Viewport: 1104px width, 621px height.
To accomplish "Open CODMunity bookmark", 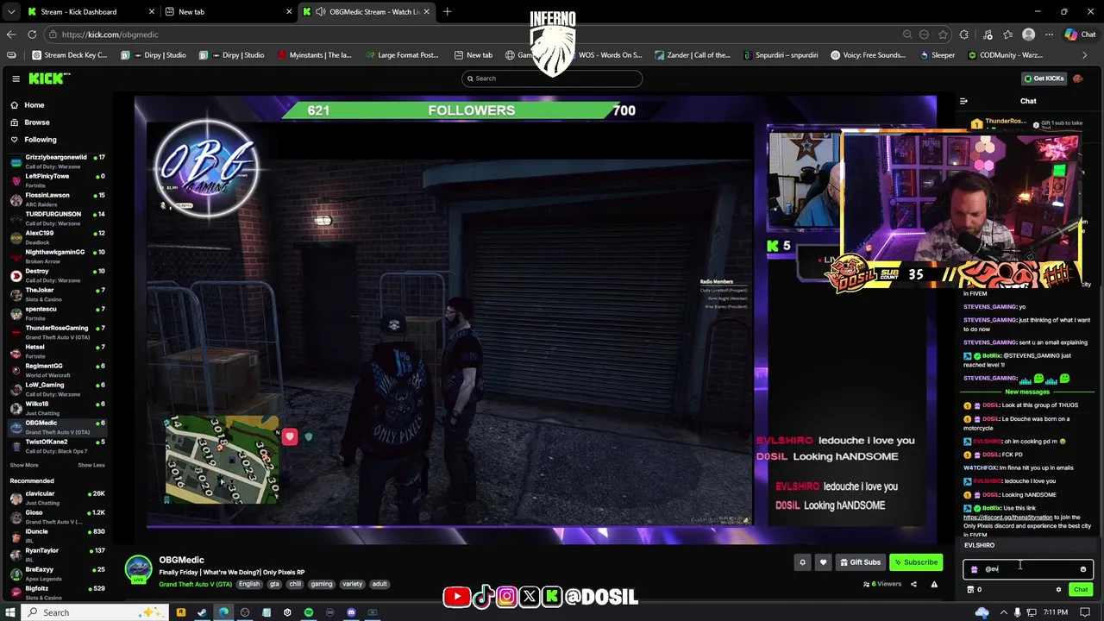I will click(x=1005, y=55).
